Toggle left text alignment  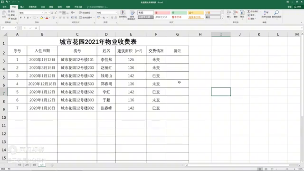click(x=60, y=18)
